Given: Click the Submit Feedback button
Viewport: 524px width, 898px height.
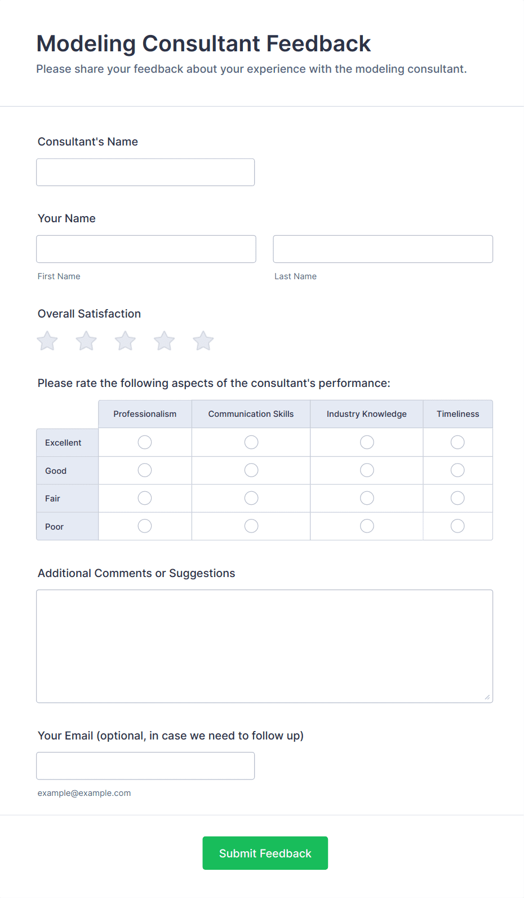Looking at the screenshot, I should tap(265, 853).
